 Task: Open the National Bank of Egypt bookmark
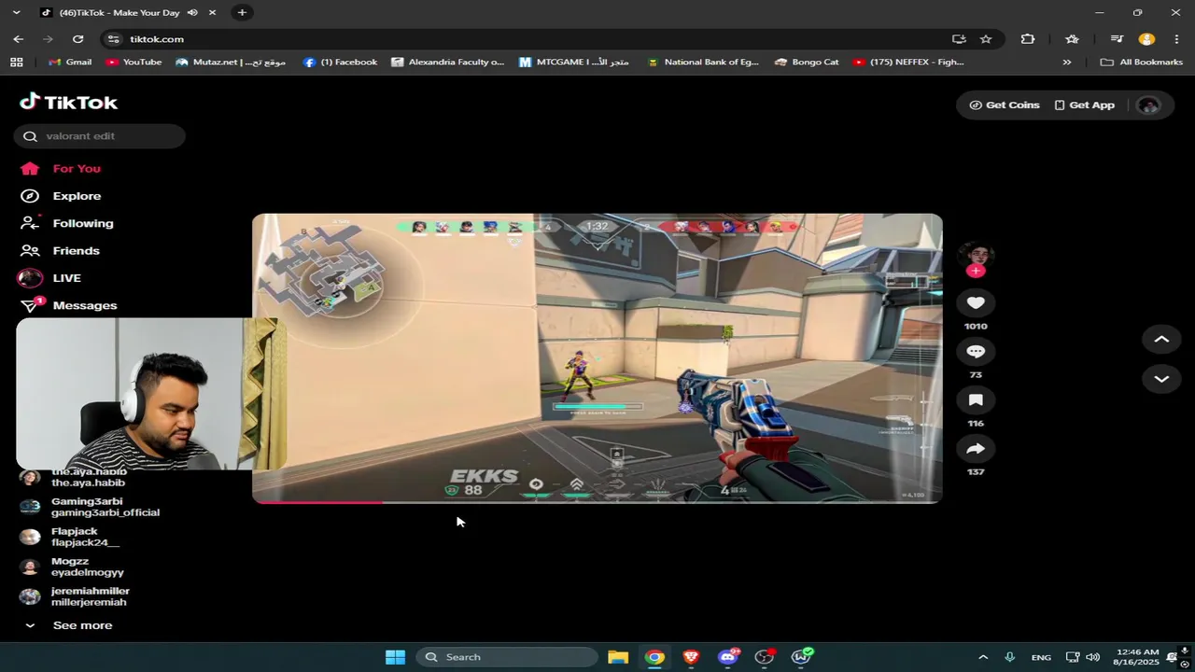702,63
